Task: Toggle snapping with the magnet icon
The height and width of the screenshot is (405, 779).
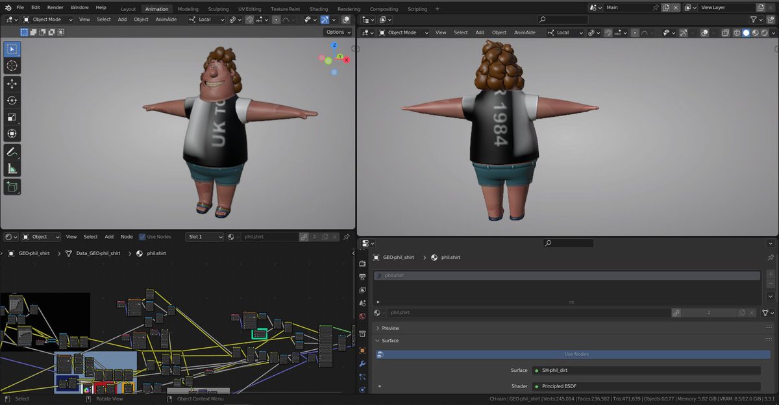Action: (249, 19)
